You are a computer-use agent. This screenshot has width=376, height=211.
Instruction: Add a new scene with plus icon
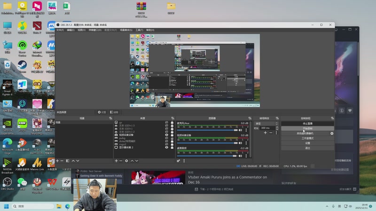pos(57,161)
